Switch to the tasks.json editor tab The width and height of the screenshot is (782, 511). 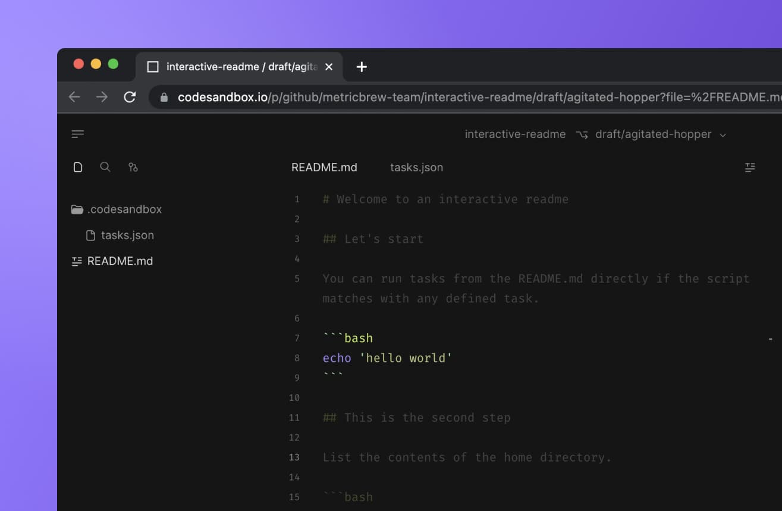[416, 167]
